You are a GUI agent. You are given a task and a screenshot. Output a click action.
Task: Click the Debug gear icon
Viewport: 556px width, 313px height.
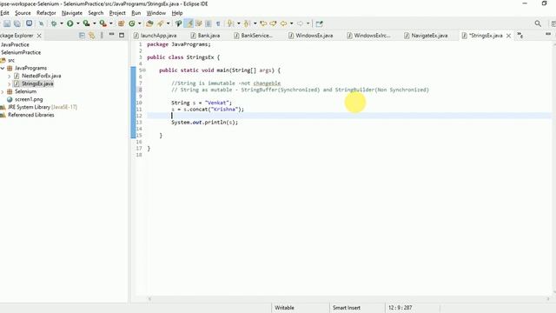coord(54,23)
